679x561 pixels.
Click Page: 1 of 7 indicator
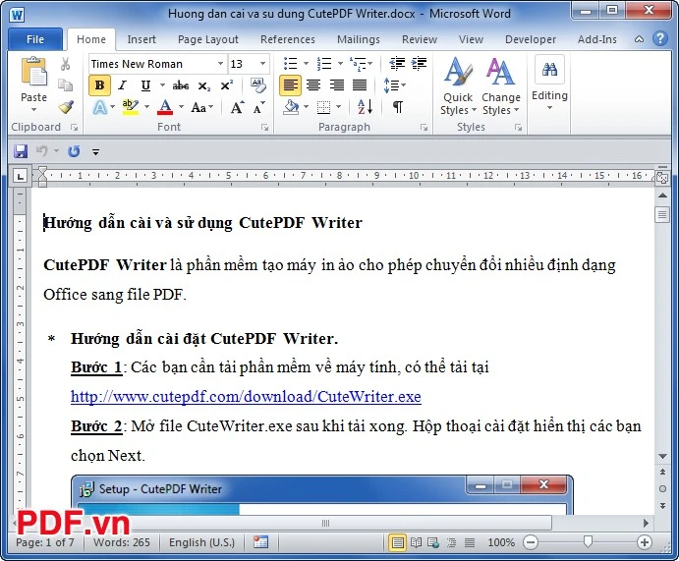pos(44,542)
